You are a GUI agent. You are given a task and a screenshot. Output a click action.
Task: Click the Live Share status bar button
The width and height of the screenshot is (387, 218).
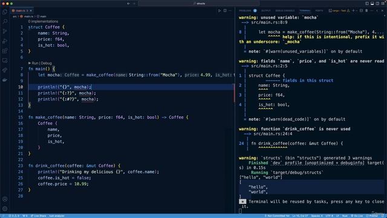38,216
